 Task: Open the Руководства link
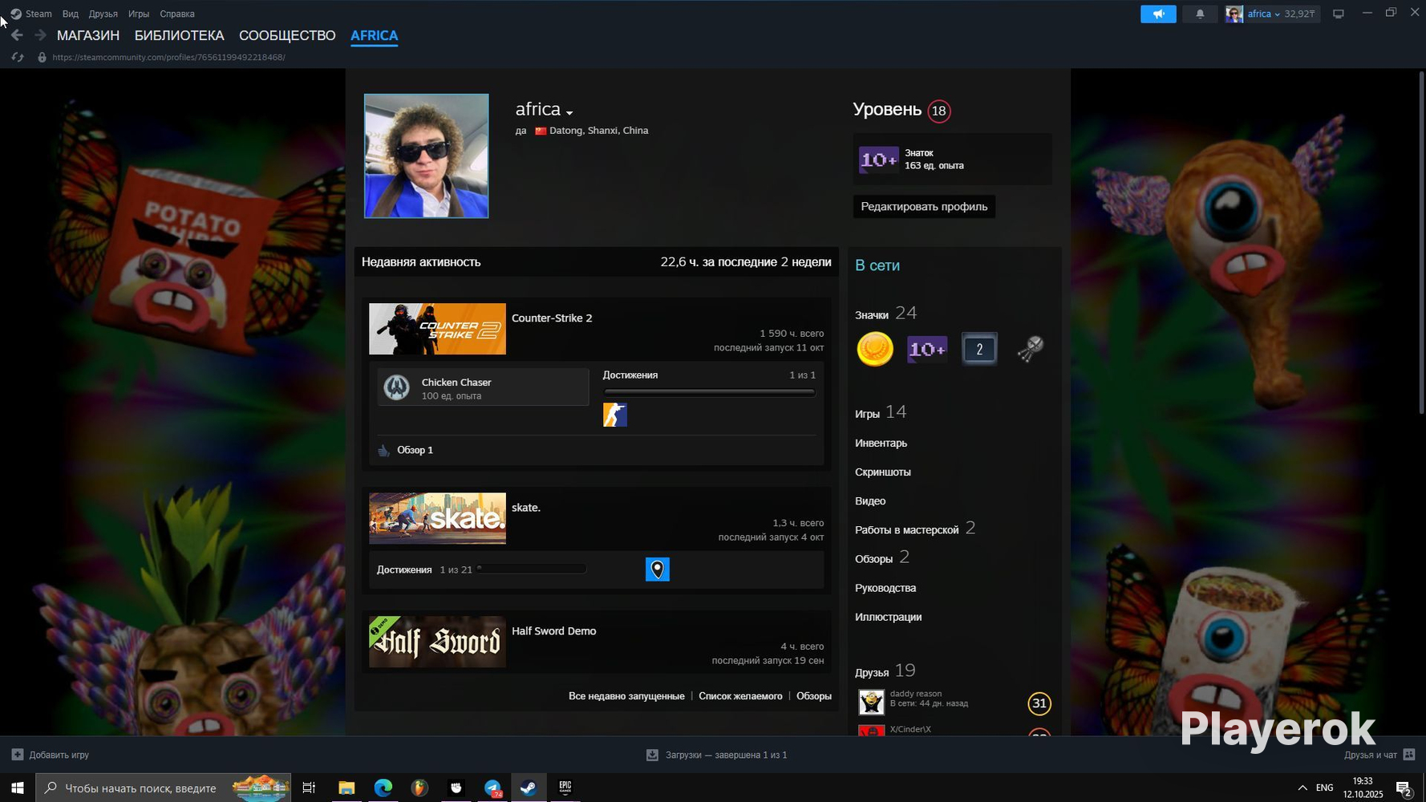[885, 588]
